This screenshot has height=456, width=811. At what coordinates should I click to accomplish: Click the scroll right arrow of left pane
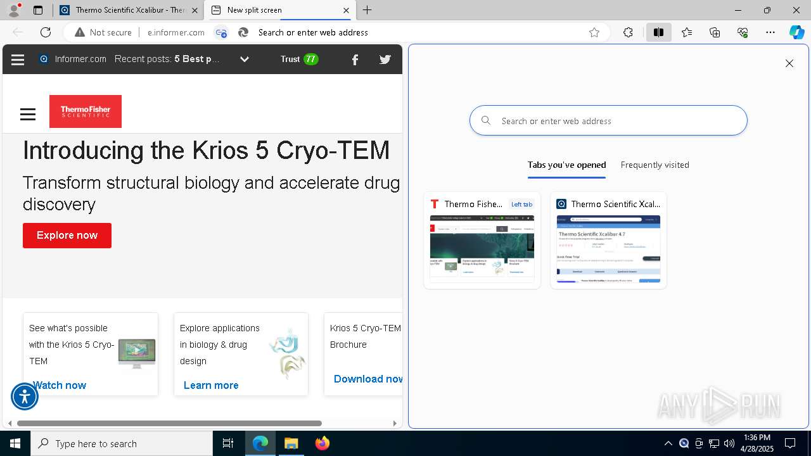(395, 423)
